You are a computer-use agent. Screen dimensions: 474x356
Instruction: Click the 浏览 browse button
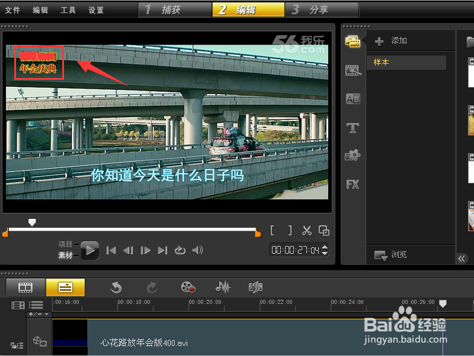pyautogui.click(x=390, y=255)
